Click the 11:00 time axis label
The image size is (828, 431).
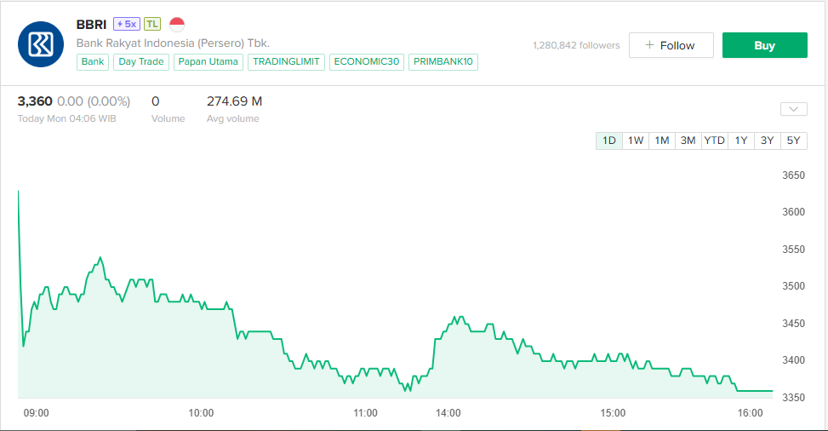365,413
